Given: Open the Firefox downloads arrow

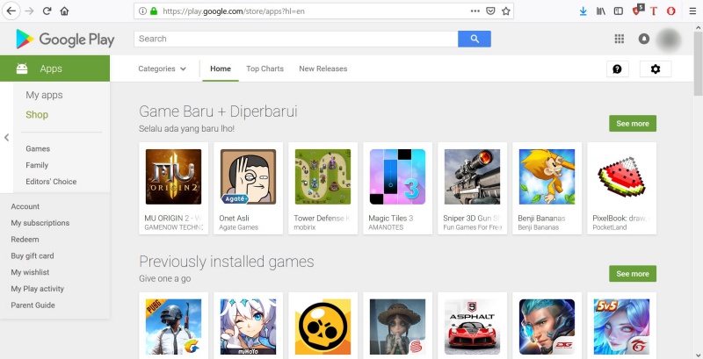Looking at the screenshot, I should pyautogui.click(x=583, y=11).
